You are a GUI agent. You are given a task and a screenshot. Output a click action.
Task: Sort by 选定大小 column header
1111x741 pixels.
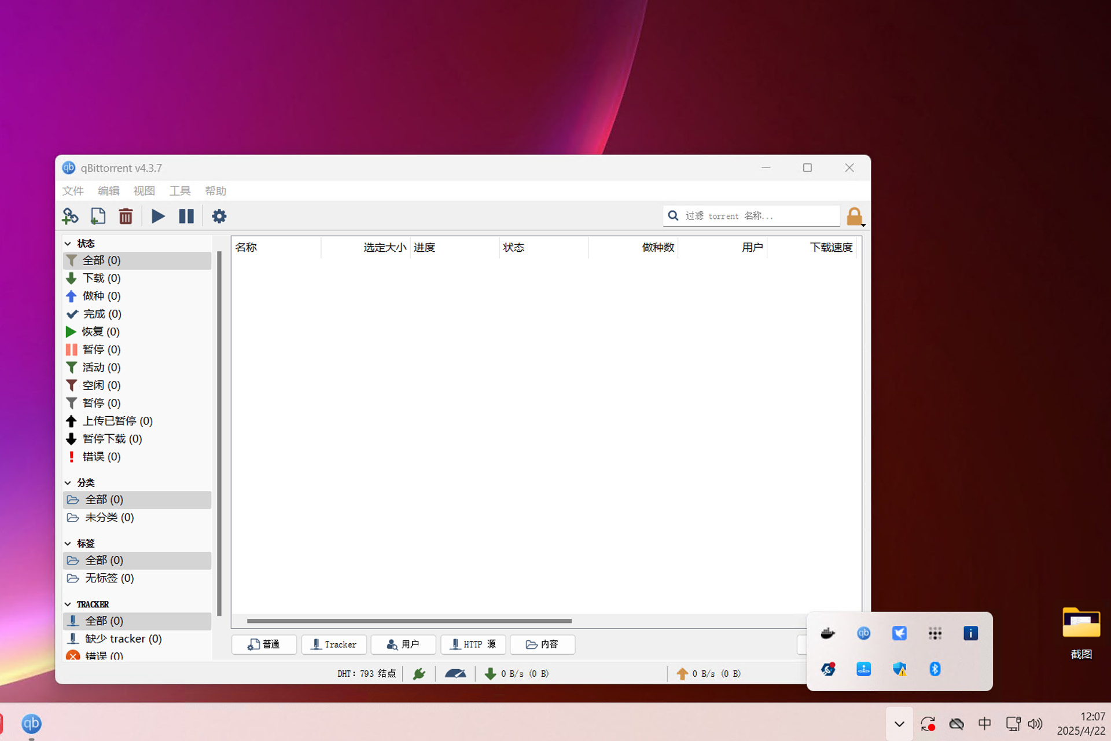(x=366, y=248)
